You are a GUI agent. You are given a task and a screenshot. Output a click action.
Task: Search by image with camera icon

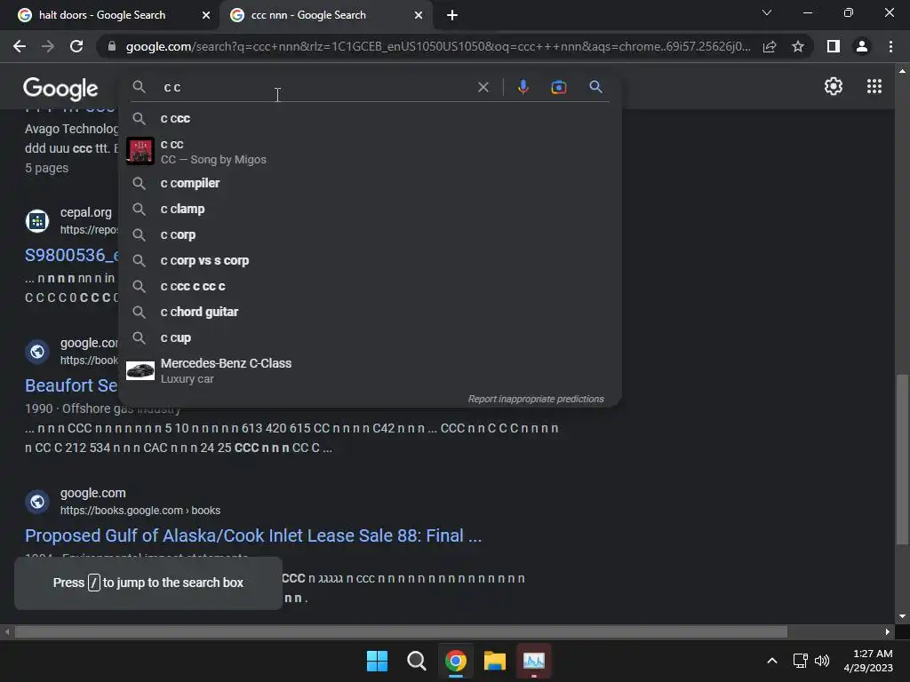point(558,87)
